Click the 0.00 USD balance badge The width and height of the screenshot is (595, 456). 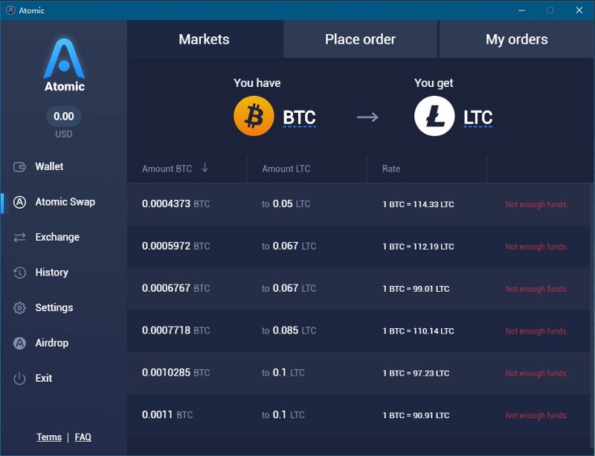(x=64, y=117)
